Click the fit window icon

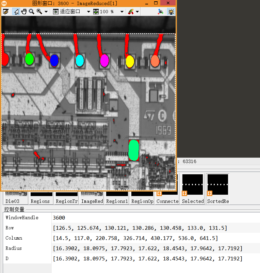point(56,12)
